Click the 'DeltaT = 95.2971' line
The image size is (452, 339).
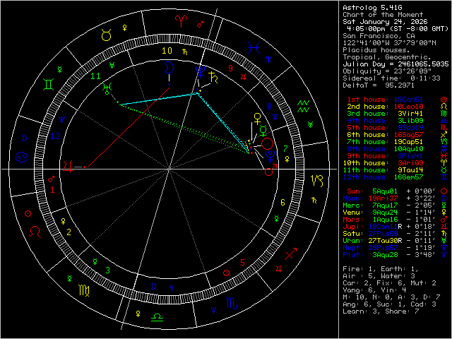pyautogui.click(x=379, y=85)
